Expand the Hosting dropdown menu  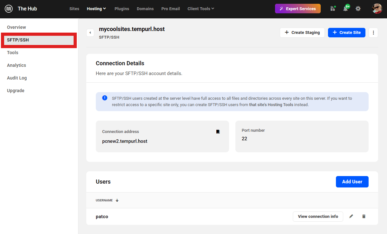(96, 9)
